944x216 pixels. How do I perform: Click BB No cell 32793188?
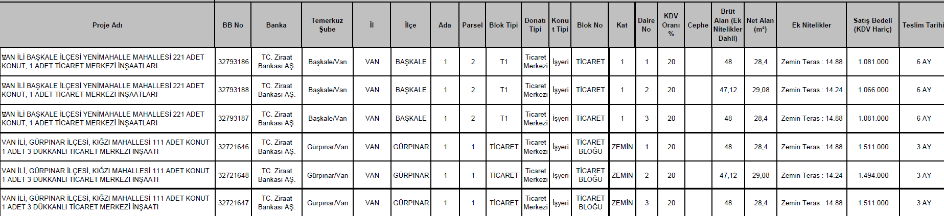[233, 90]
